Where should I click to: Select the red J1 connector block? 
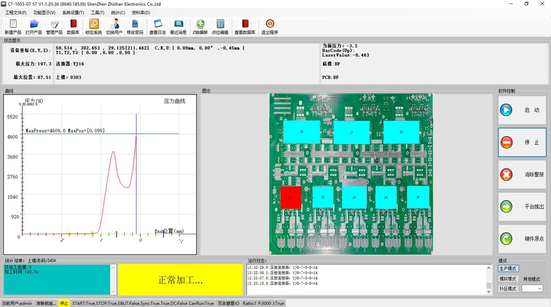pyautogui.click(x=291, y=197)
